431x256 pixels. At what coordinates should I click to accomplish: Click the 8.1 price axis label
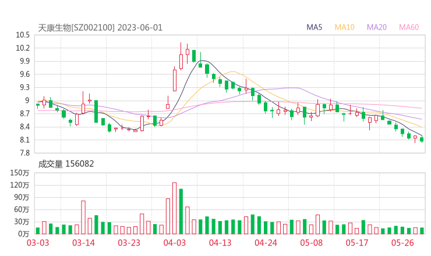pyautogui.click(x=24, y=140)
